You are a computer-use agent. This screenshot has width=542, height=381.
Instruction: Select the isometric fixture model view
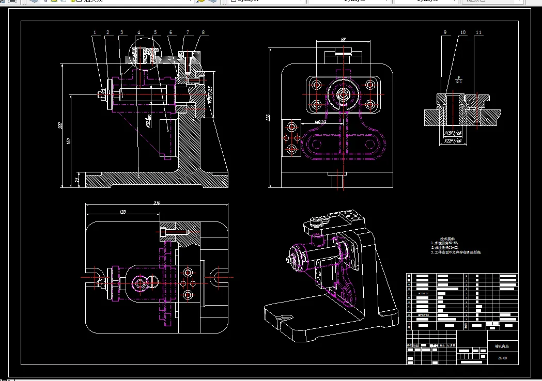coord(331,275)
